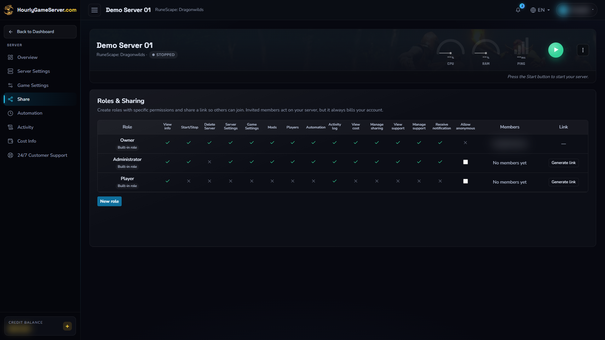Click the RAM usage gauge

coord(486,52)
